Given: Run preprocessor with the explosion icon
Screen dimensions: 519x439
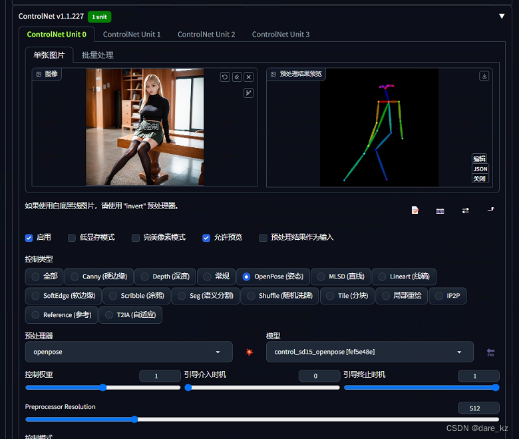Looking at the screenshot, I should point(250,352).
